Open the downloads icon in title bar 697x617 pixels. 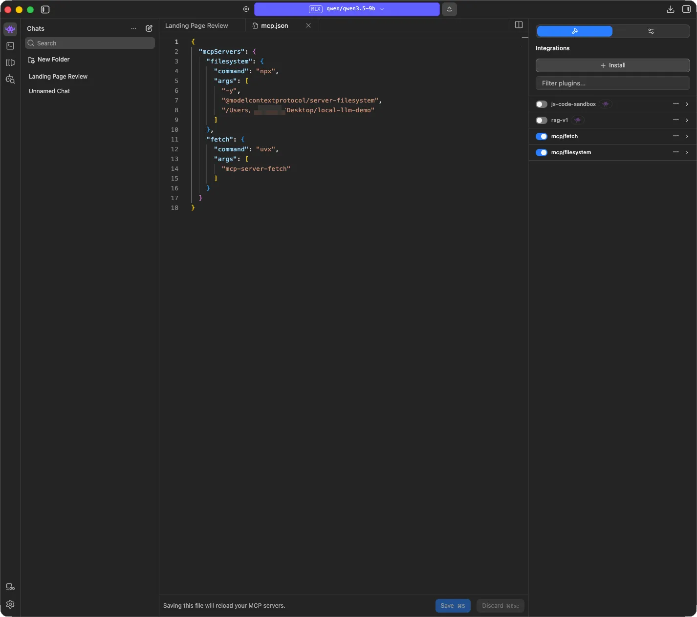671,9
